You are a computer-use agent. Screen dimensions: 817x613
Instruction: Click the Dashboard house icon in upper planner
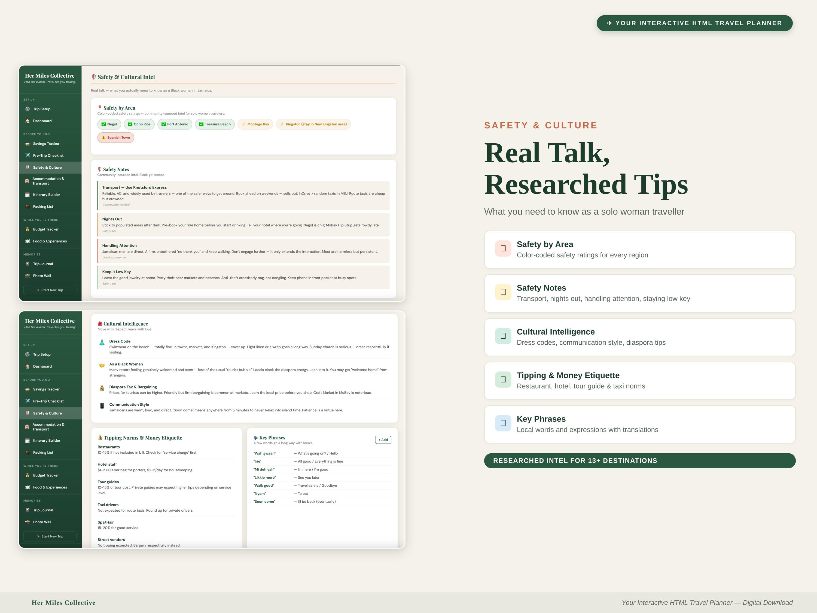click(27, 121)
